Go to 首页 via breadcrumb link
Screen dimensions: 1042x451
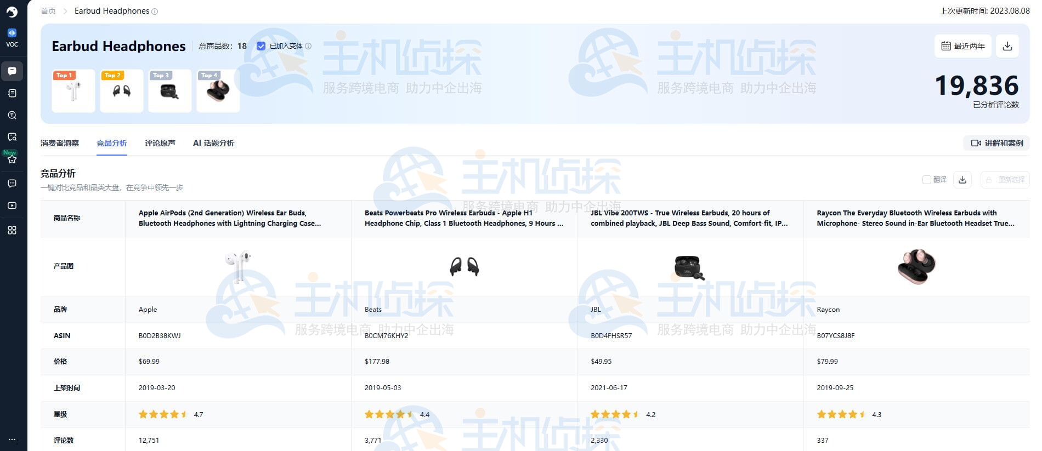pyautogui.click(x=48, y=11)
